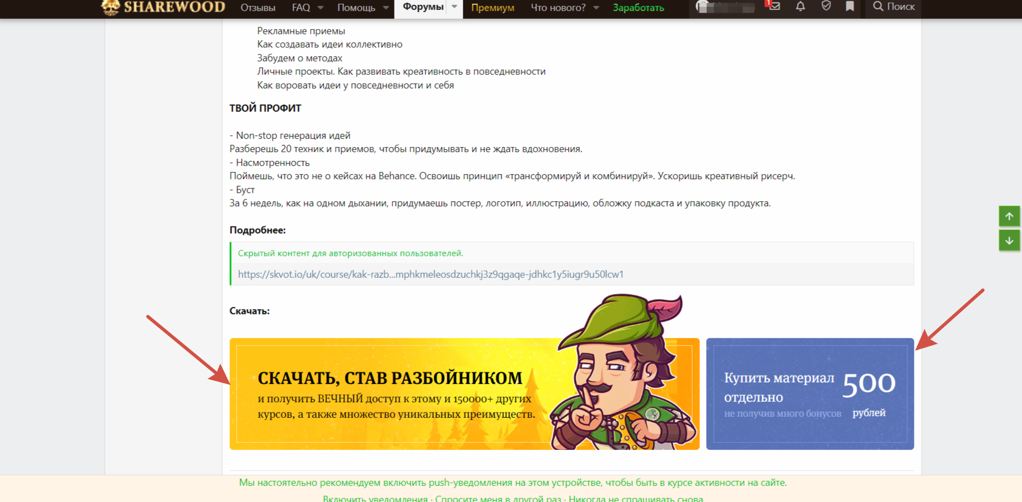
Task: Click the text Скрытый контент для авторизованных пользователей
Action: pos(350,253)
